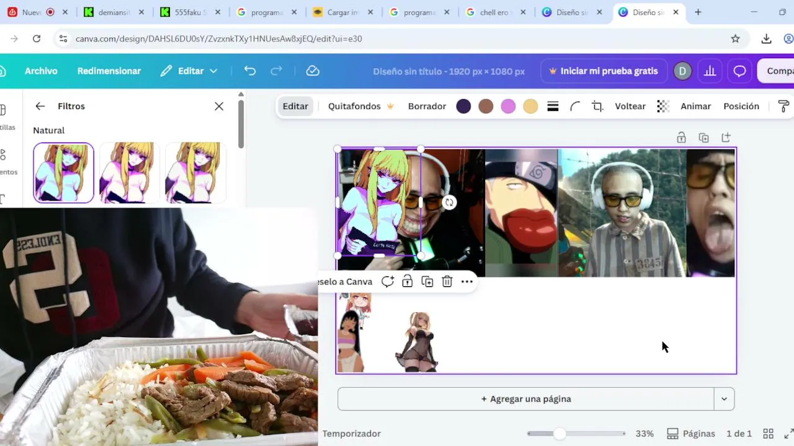Screen dimensions: 794x446
Task: Bookmark this page with the star icon
Action: click(736, 38)
